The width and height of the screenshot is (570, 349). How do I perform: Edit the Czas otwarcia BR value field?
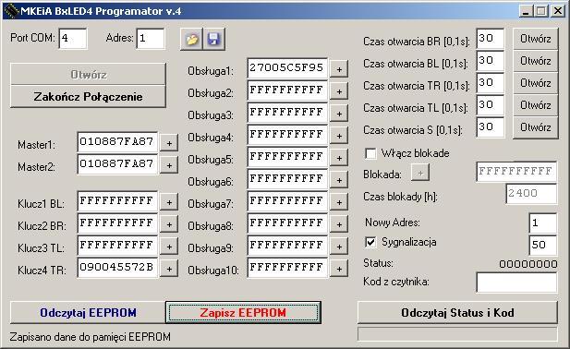(491, 39)
